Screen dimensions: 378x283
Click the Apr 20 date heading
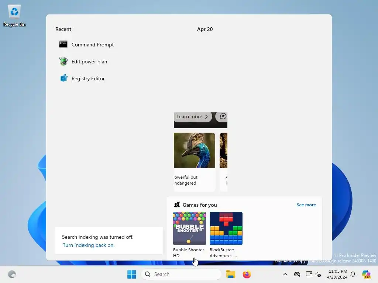[x=205, y=29]
